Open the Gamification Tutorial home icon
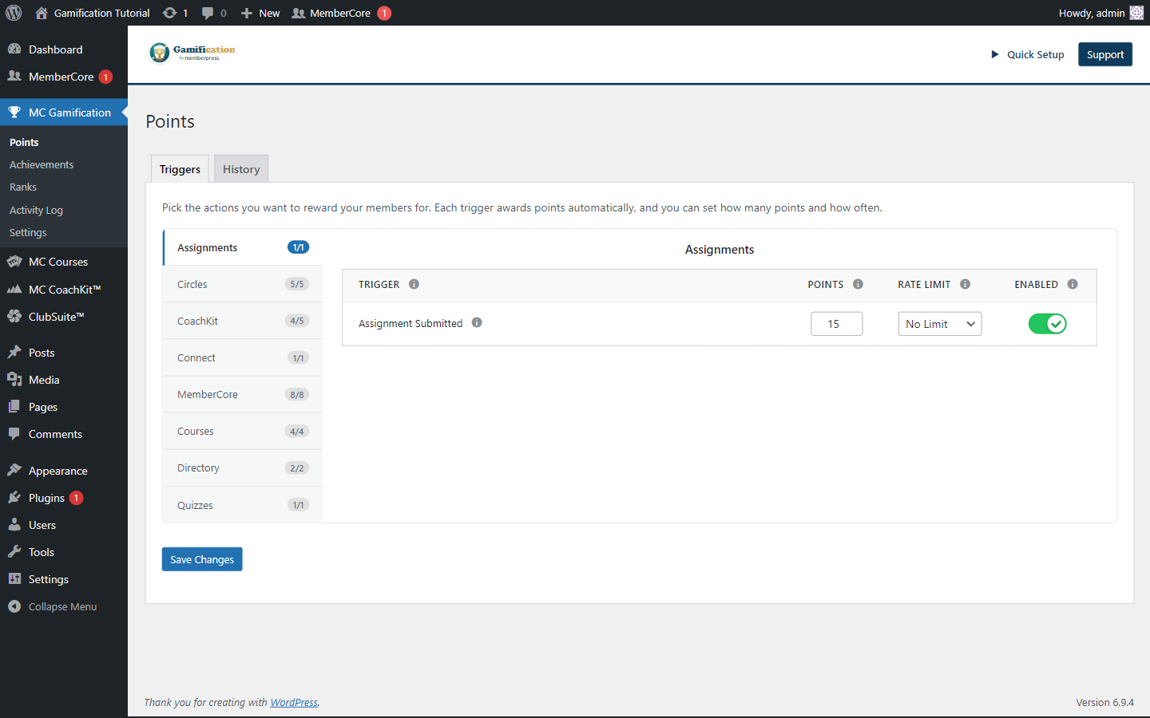The image size is (1150, 718). click(42, 13)
